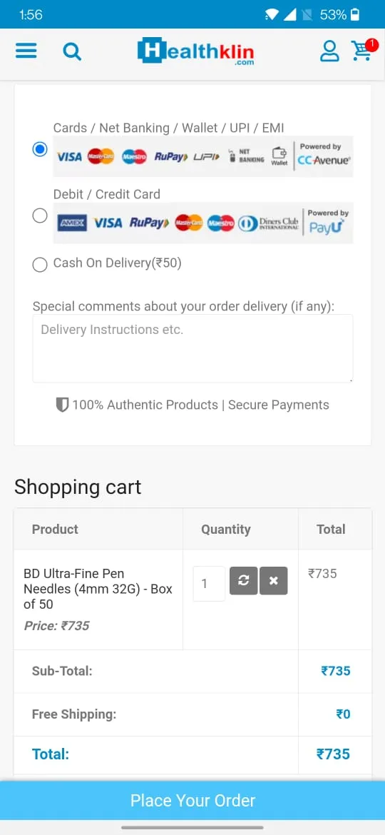Open the shopping cart icon with badge
This screenshot has height=835, width=385.
click(364, 50)
